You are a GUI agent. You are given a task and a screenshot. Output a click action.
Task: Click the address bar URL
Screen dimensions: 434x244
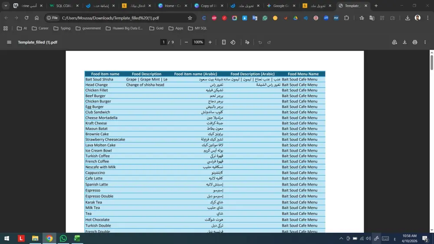coord(110,18)
